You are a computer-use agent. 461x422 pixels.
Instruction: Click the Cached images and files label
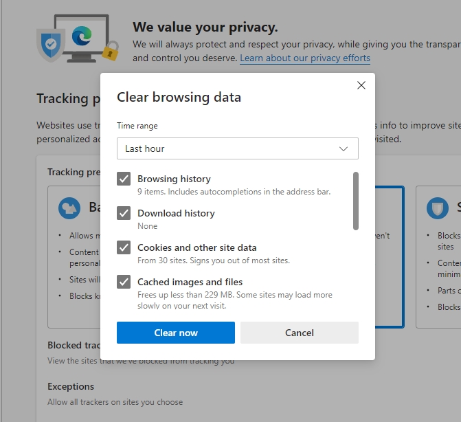[x=190, y=282]
